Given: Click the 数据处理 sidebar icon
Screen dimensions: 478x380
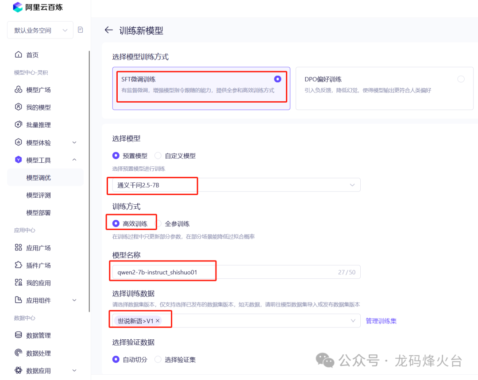Looking at the screenshot, I should point(18,353).
